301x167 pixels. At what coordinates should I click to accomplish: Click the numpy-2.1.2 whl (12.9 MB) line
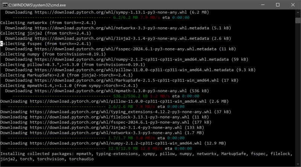(113, 143)
